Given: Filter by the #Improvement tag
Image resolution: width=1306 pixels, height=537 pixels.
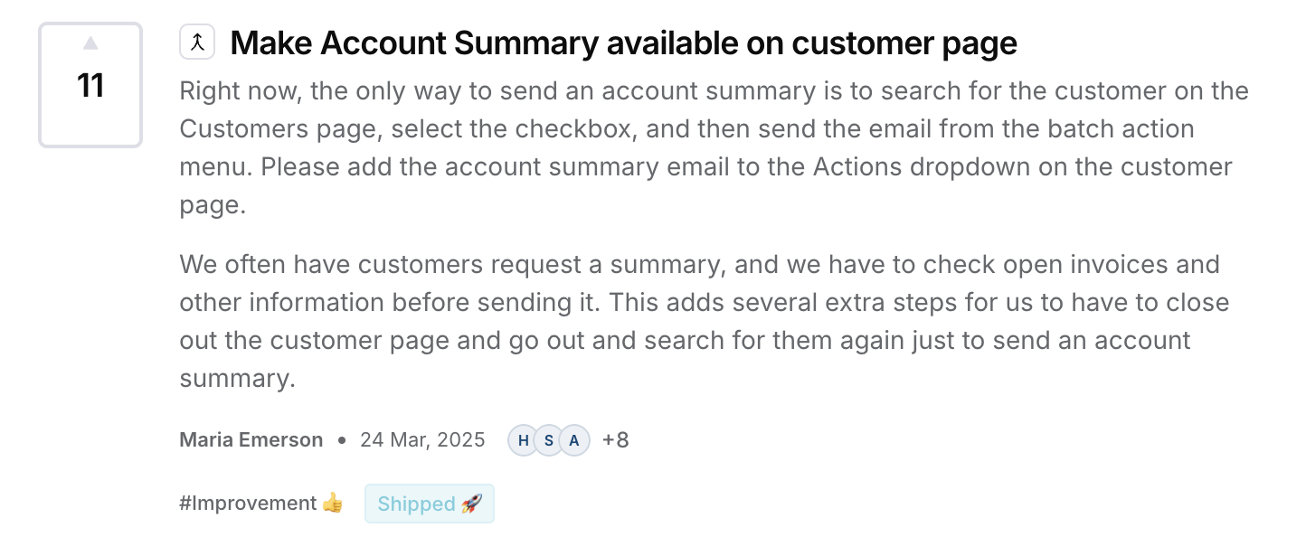Looking at the screenshot, I should pyautogui.click(x=248, y=504).
